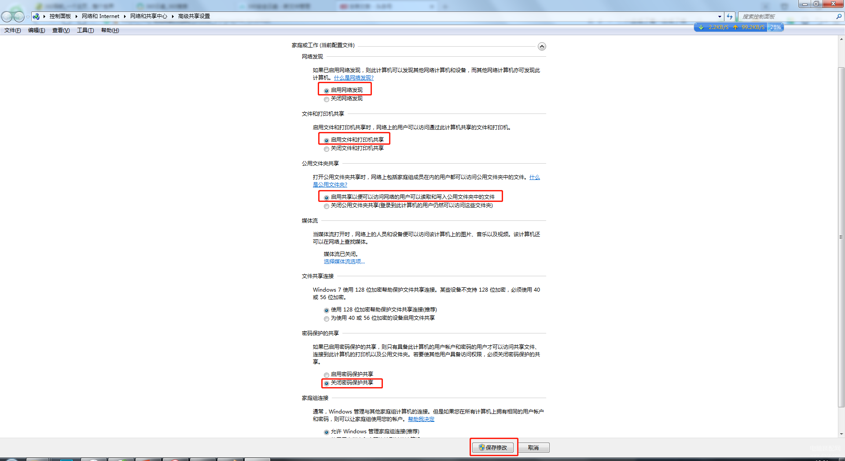The height and width of the screenshot is (461, 845).
Task: Open the 查看(V) menu
Action: (61, 30)
